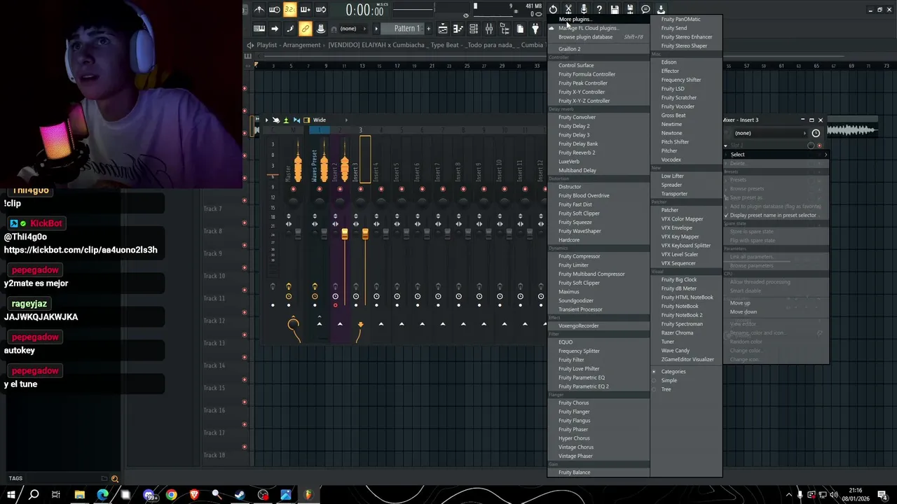
Task: Toggle the highlighted link multilink controllers icon
Action: [x=305, y=29]
